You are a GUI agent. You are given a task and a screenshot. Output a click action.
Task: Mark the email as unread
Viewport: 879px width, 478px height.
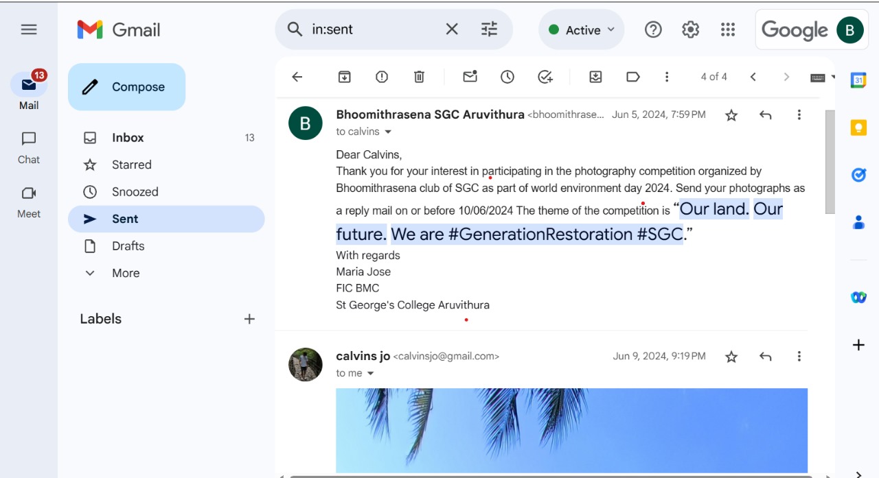[470, 77]
